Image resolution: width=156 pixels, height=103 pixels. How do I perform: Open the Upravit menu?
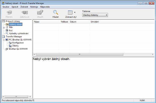coord(15,7)
